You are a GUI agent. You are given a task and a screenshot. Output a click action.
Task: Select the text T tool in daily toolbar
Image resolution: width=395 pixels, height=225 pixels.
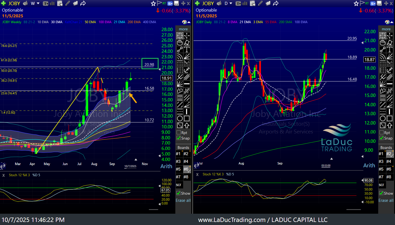[389, 50]
